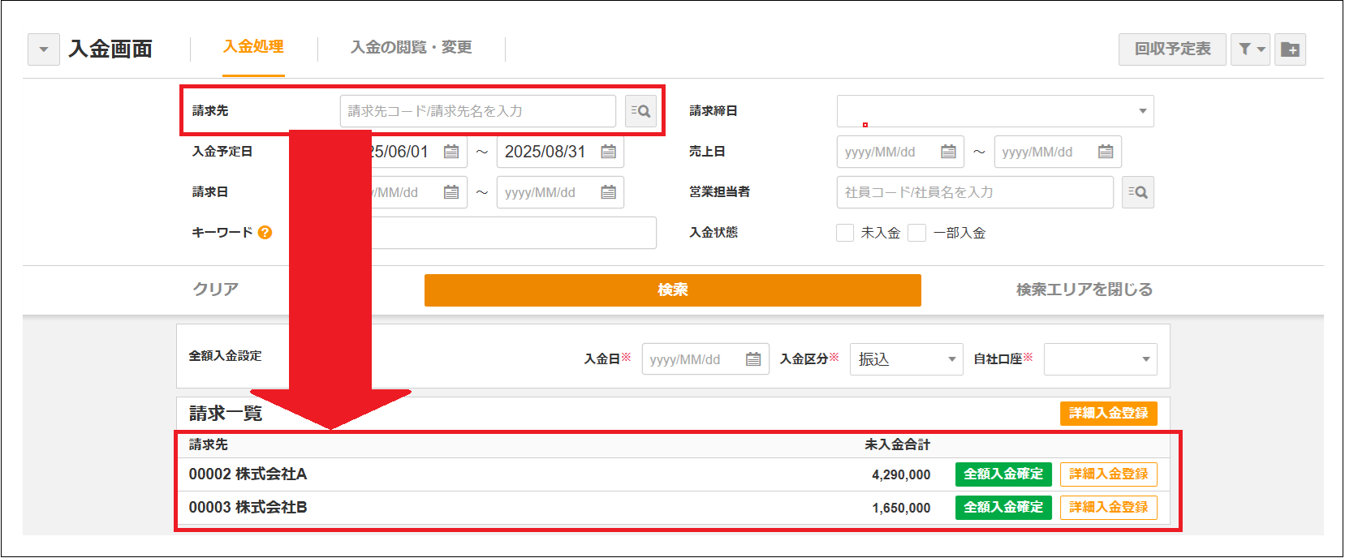Click 全額入金確定 for 株式会社A
Screen dimensions: 1345x558
pyautogui.click(x=1003, y=474)
